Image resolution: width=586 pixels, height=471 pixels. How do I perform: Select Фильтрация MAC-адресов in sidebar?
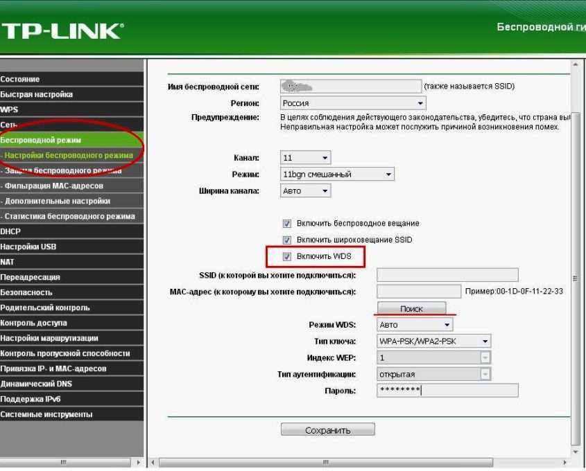click(54, 186)
